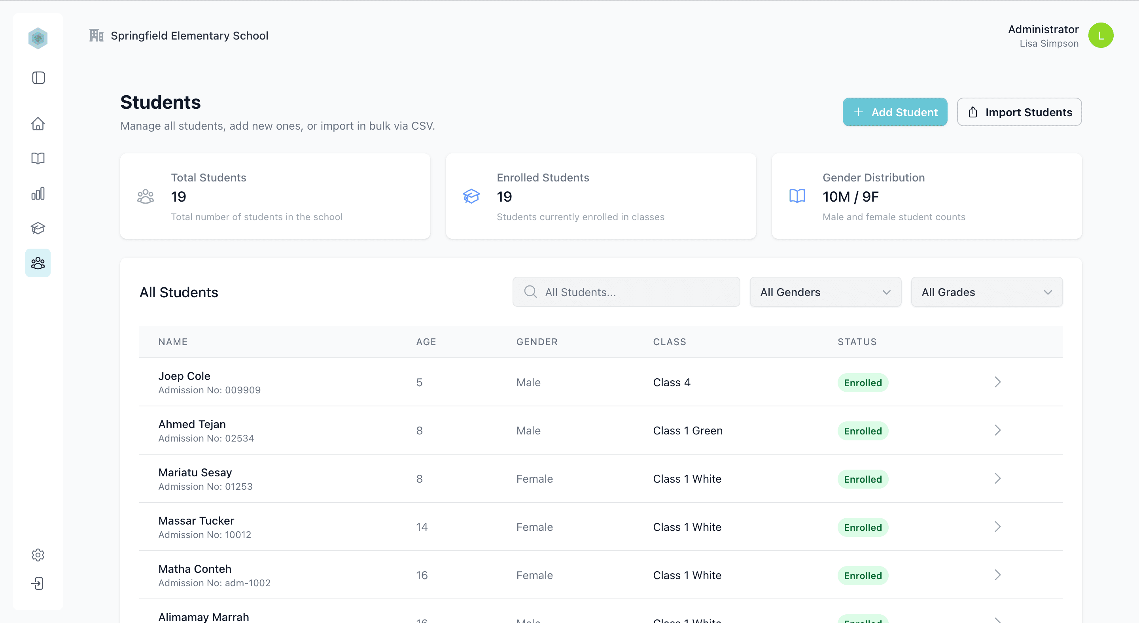The image size is (1139, 623).
Task: Click the logout icon in sidebar
Action: pos(38,583)
